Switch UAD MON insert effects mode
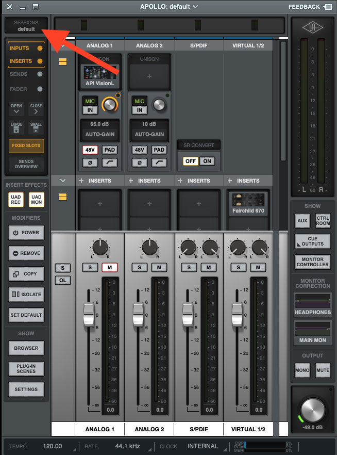 point(37,200)
